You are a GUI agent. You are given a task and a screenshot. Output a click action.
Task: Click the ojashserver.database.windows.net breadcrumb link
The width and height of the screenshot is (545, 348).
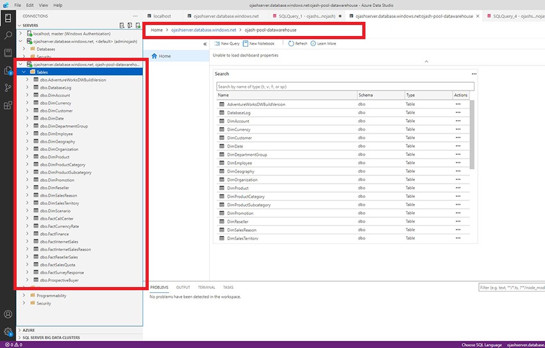pos(203,30)
